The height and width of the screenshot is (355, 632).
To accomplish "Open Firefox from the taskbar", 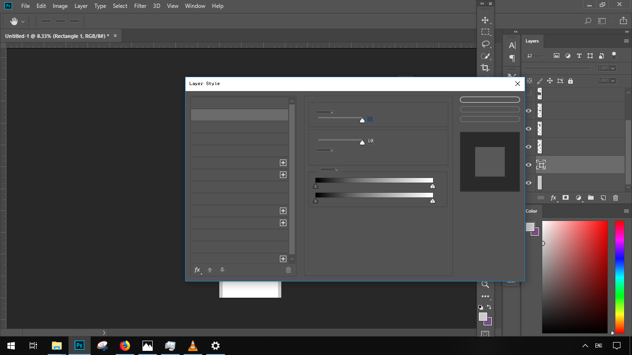I will 125,345.
